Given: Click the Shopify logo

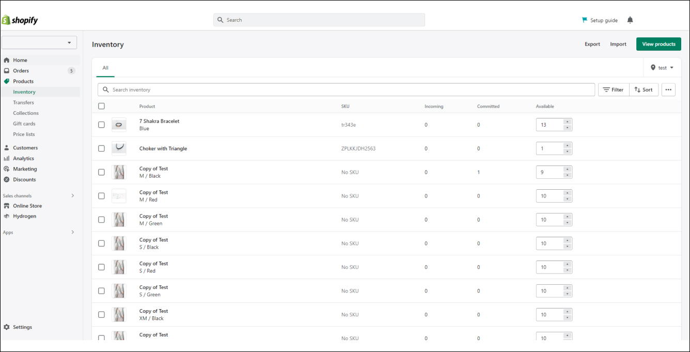Looking at the screenshot, I should (x=20, y=20).
